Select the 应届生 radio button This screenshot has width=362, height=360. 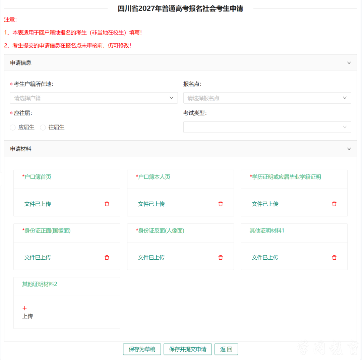pos(13,127)
